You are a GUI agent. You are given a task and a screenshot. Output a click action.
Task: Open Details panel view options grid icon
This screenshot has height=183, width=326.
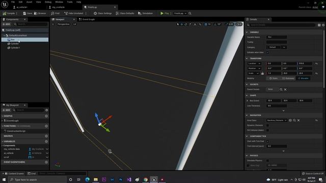[x=319, y=25]
